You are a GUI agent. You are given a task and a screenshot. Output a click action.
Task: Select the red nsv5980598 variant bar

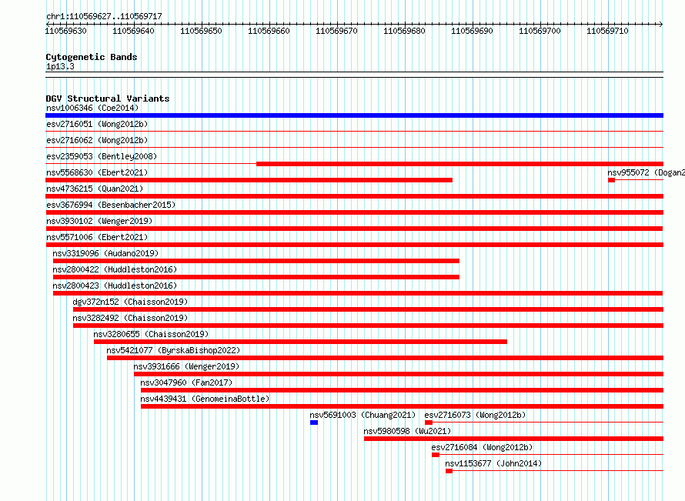(x=514, y=439)
